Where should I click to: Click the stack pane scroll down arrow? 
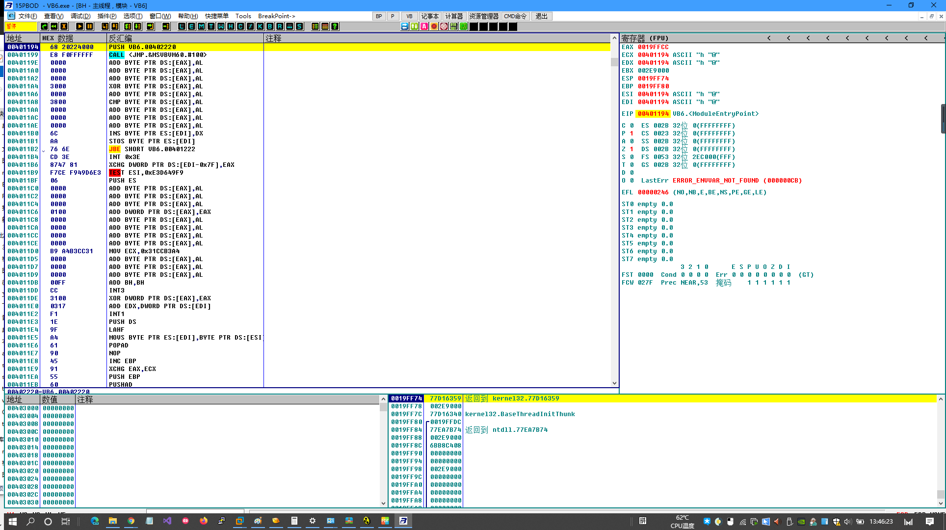[x=941, y=503]
